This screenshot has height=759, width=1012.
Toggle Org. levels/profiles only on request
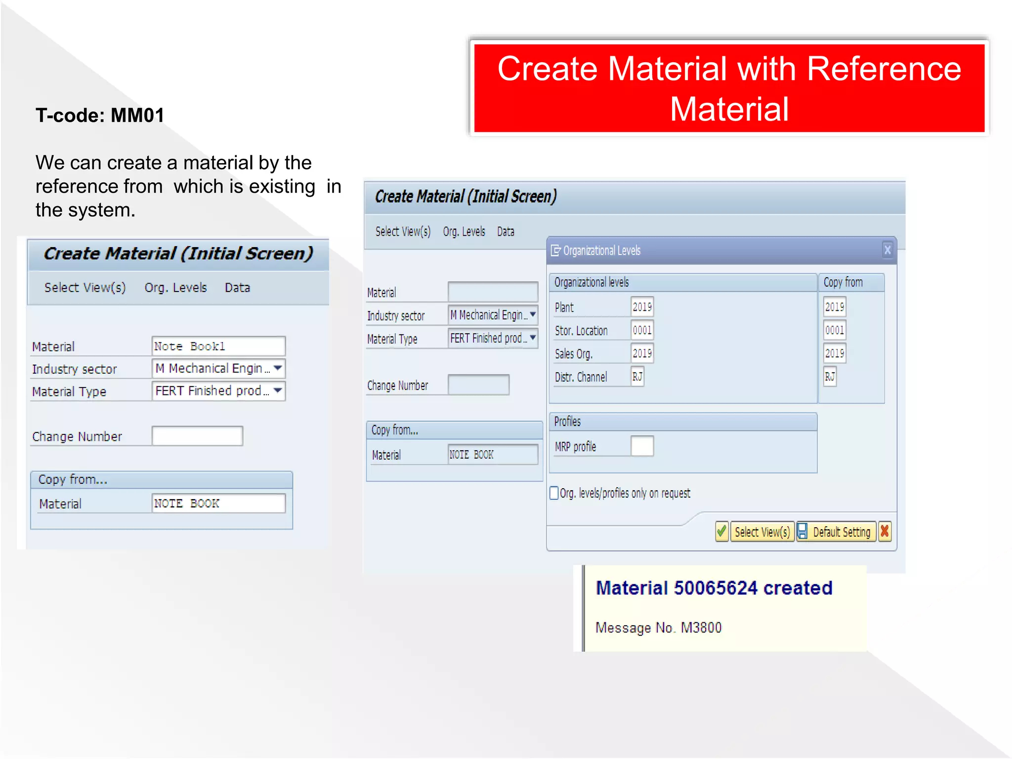(554, 493)
